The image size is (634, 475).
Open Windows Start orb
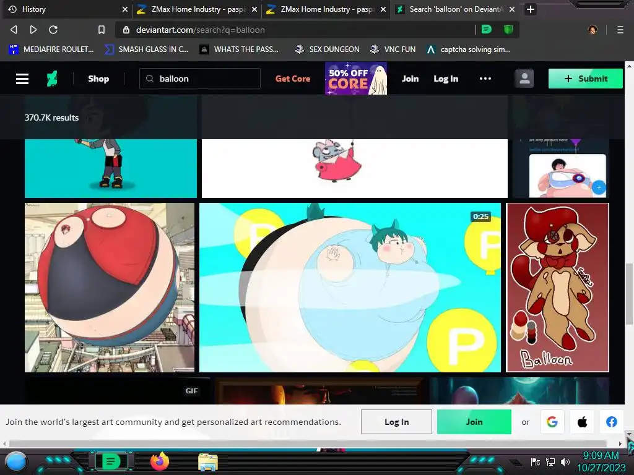(x=16, y=461)
